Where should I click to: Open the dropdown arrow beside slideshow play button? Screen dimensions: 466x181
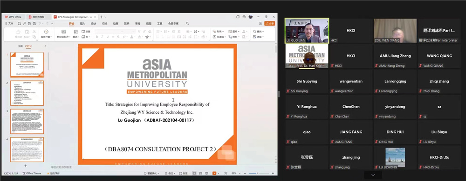click(219, 173)
